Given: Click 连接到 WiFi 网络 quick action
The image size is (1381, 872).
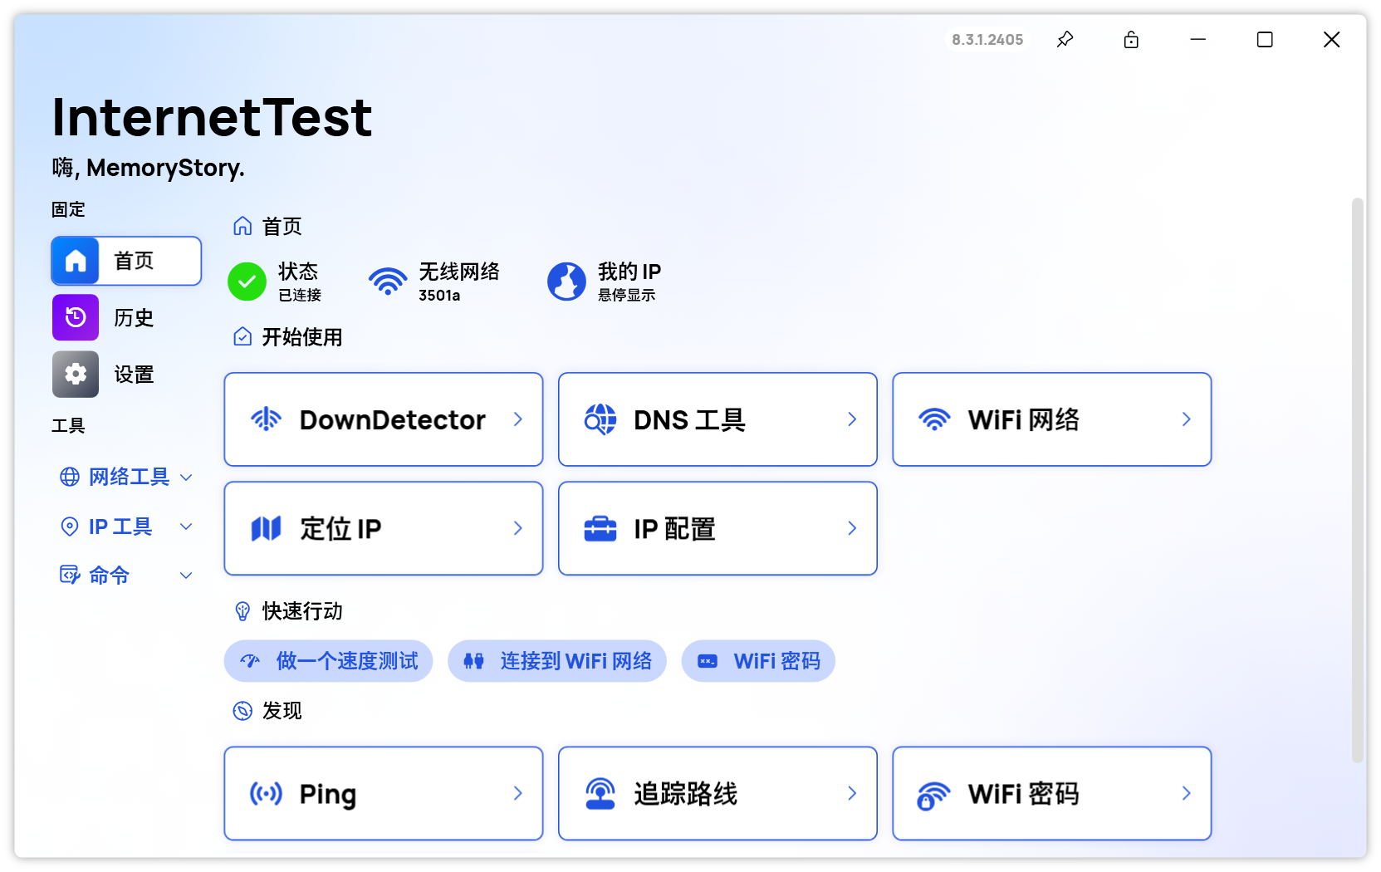Looking at the screenshot, I should click(557, 661).
